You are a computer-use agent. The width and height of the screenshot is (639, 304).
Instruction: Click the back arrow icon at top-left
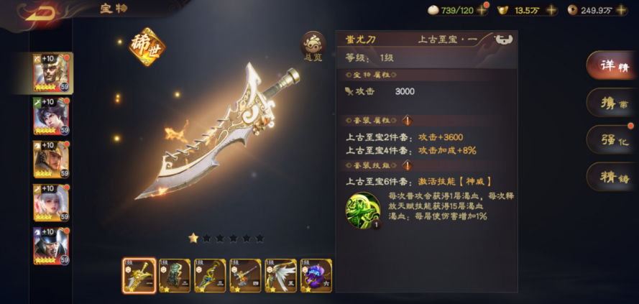pyautogui.click(x=42, y=14)
